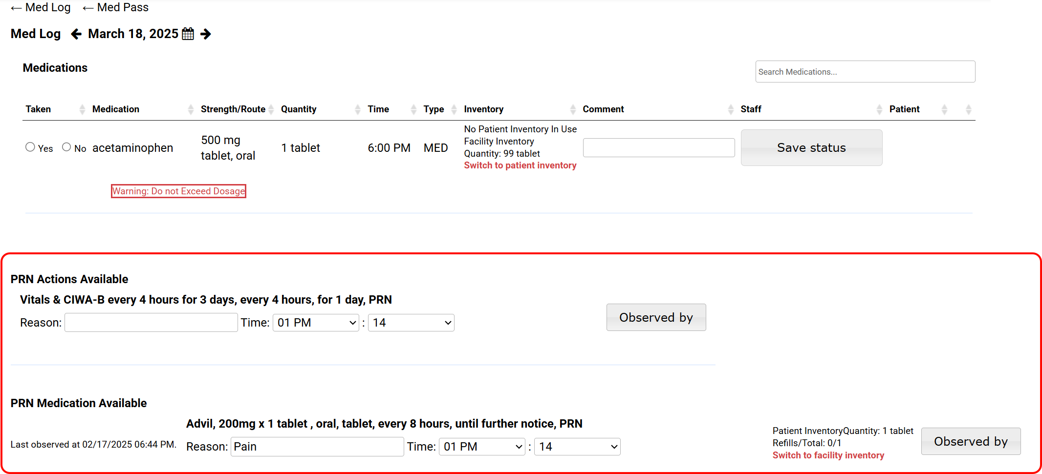1042x474 pixels.
Task: Sort the Medication column
Action: point(191,109)
